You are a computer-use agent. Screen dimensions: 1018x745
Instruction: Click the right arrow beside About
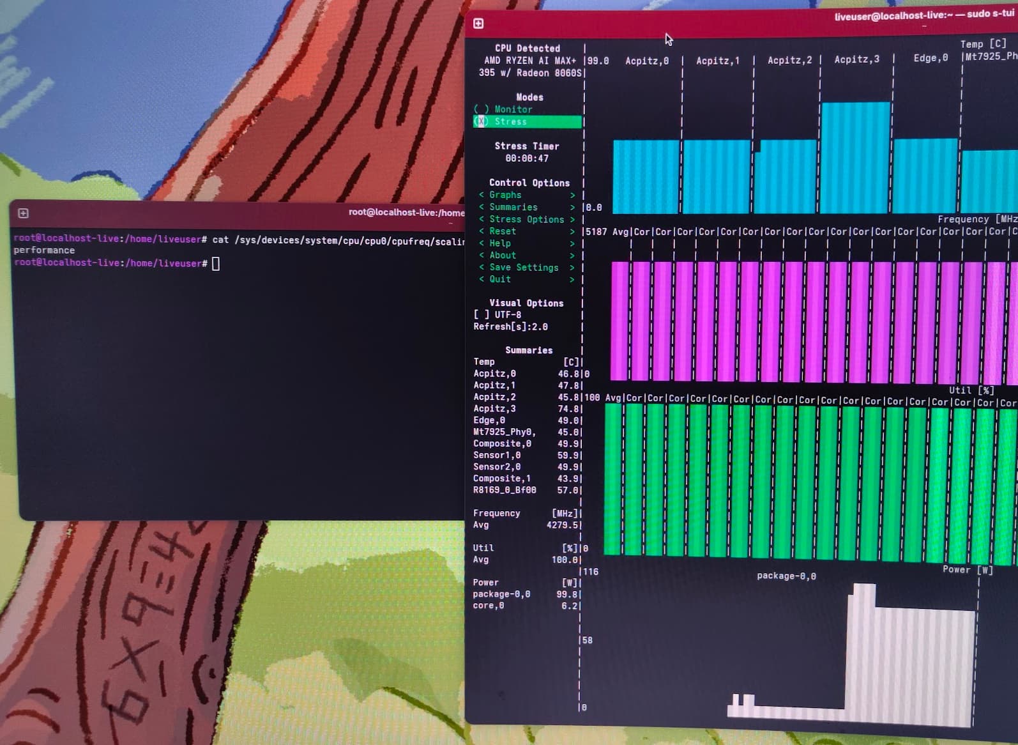pyautogui.click(x=572, y=256)
